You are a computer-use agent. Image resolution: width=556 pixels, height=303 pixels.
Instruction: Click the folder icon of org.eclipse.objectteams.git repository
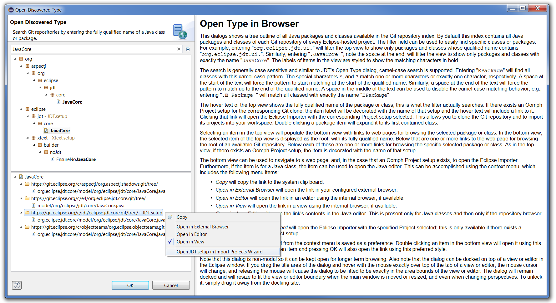click(x=28, y=227)
